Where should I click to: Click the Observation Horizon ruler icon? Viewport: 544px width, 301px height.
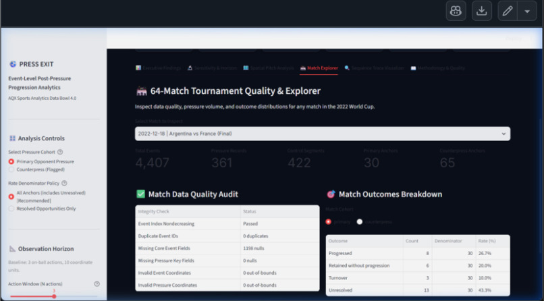tap(13, 248)
